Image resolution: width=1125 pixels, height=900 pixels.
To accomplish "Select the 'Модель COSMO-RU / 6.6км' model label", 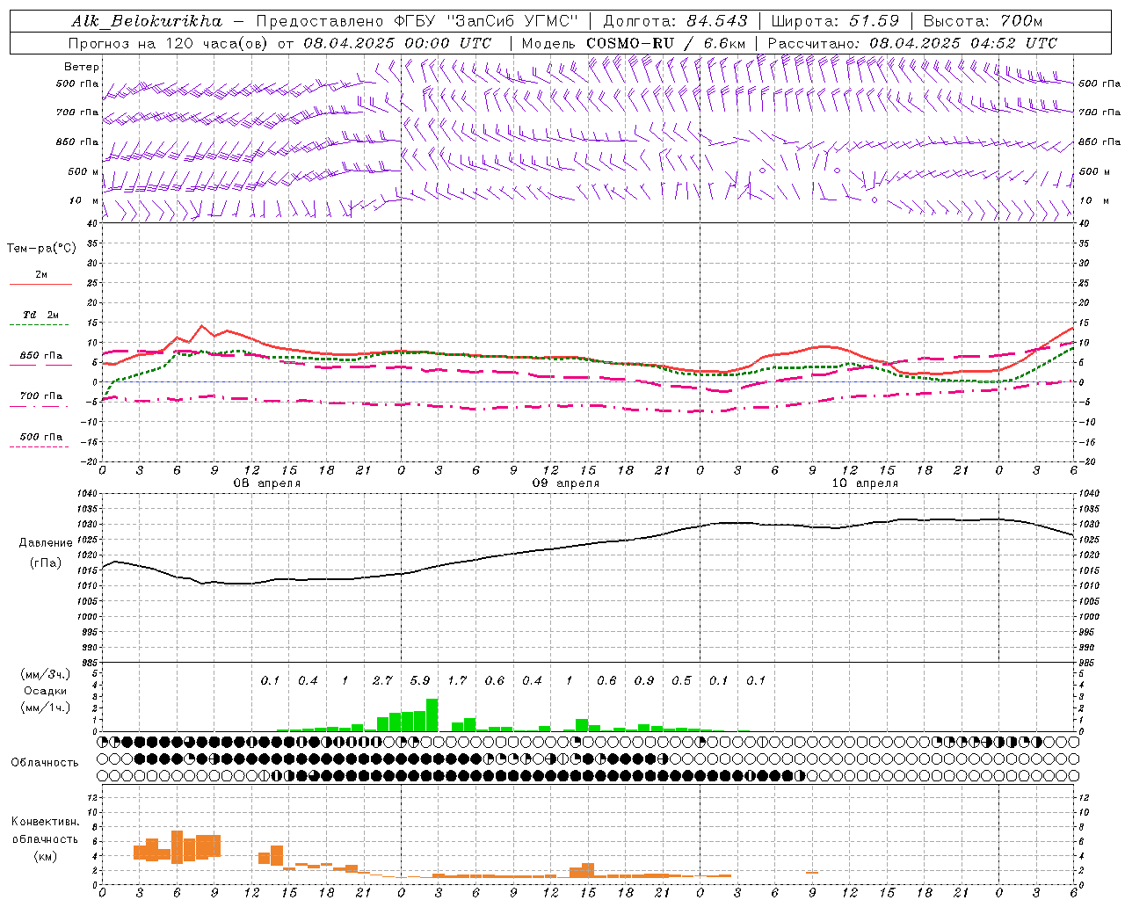I will (x=634, y=43).
